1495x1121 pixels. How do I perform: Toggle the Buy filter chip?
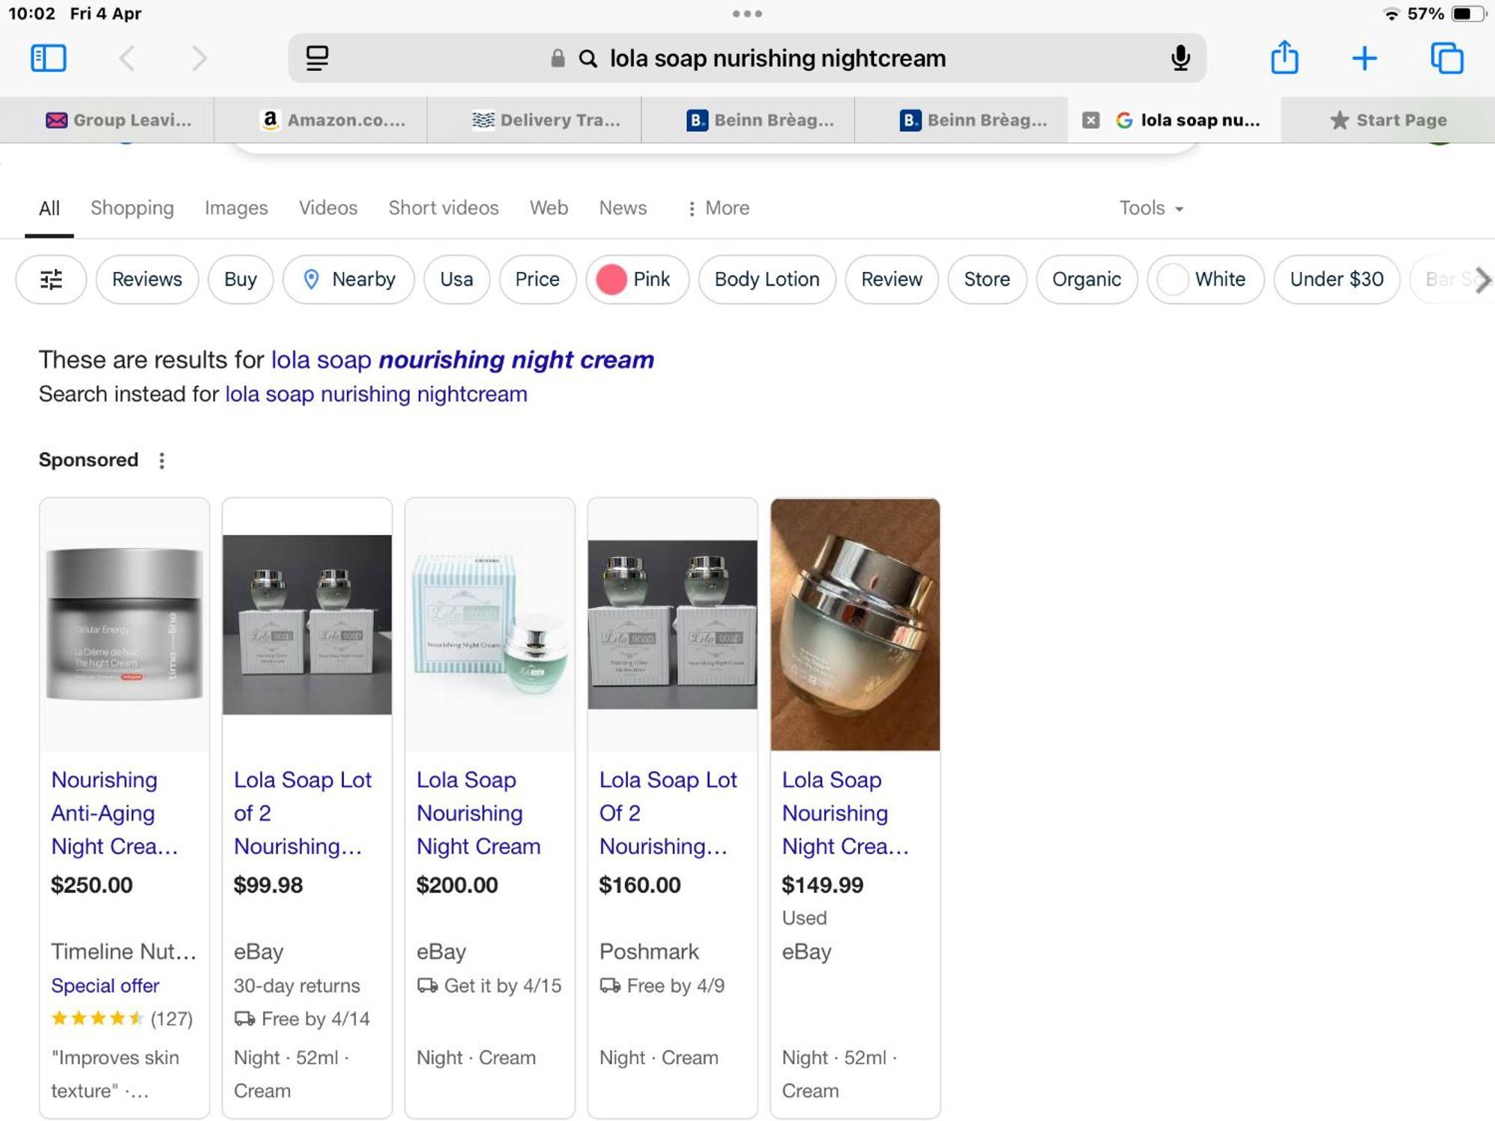click(x=241, y=280)
